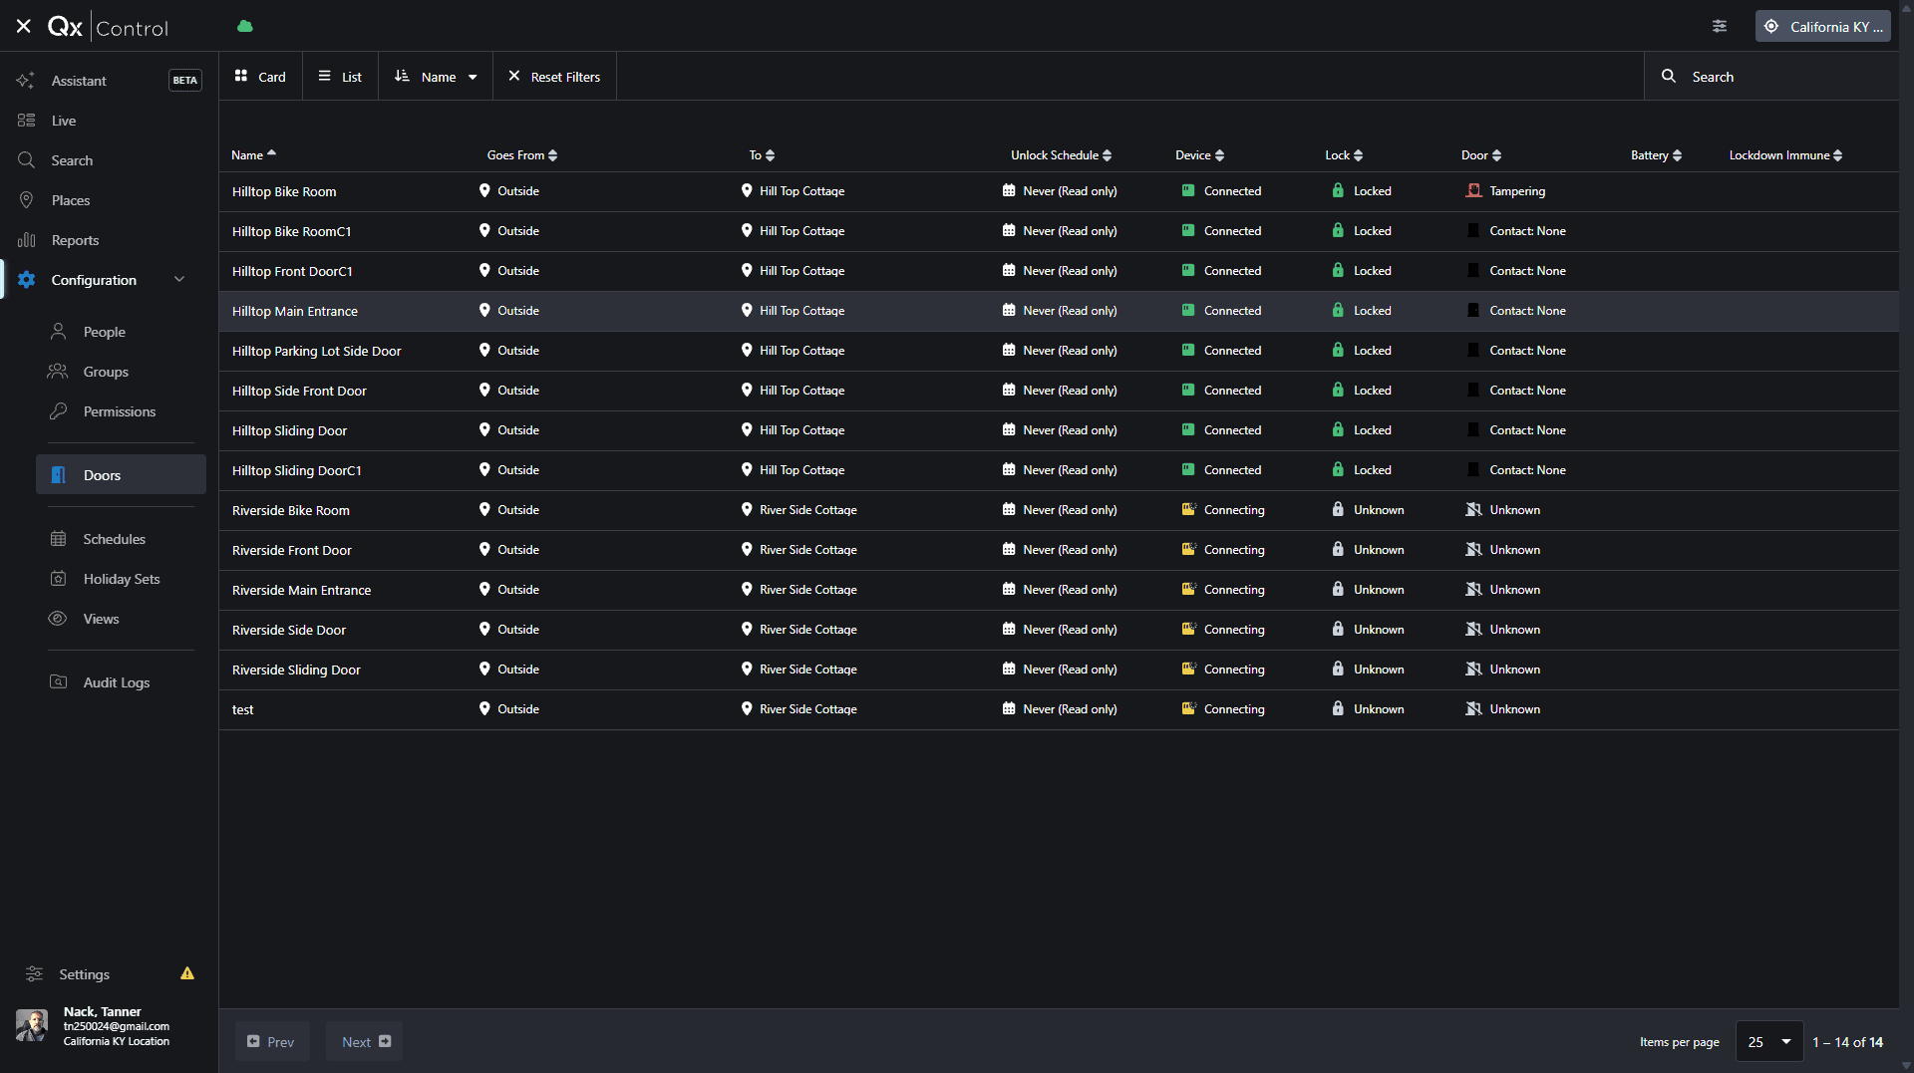Click the green cloud status icon
The image size is (1914, 1073).
click(x=245, y=27)
